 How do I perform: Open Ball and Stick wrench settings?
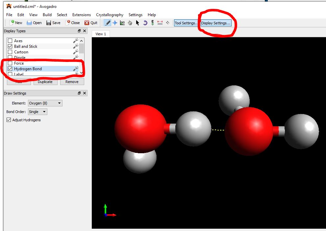point(76,46)
